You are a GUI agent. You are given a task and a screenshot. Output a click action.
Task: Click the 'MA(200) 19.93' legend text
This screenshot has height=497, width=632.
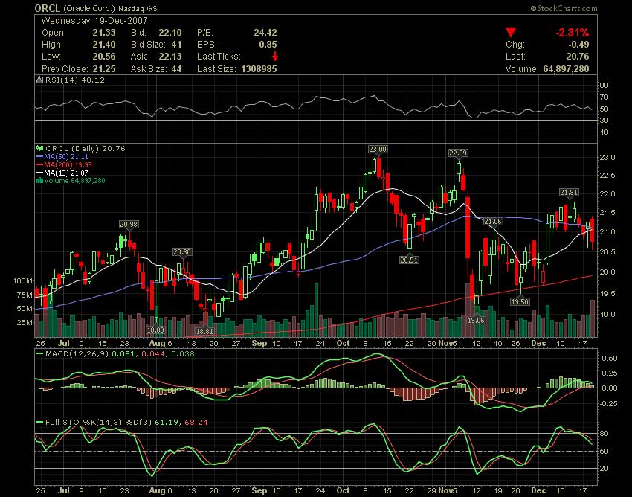click(68, 164)
